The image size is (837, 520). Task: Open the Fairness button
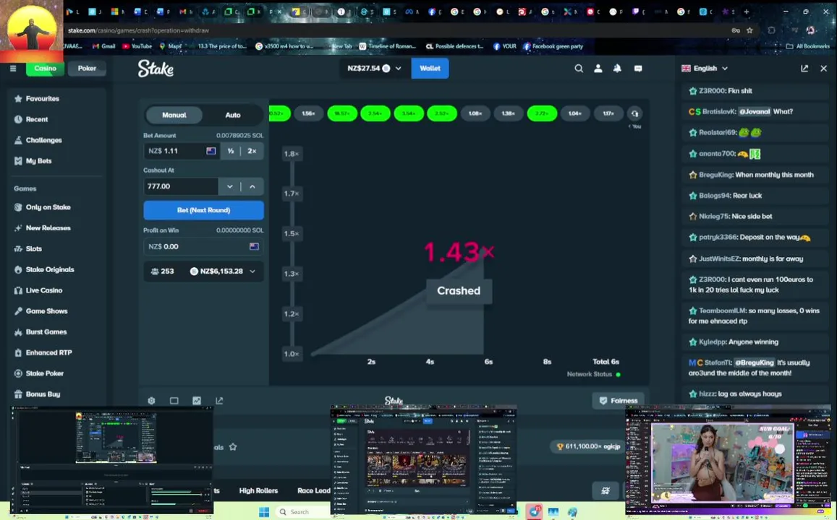pyautogui.click(x=618, y=401)
